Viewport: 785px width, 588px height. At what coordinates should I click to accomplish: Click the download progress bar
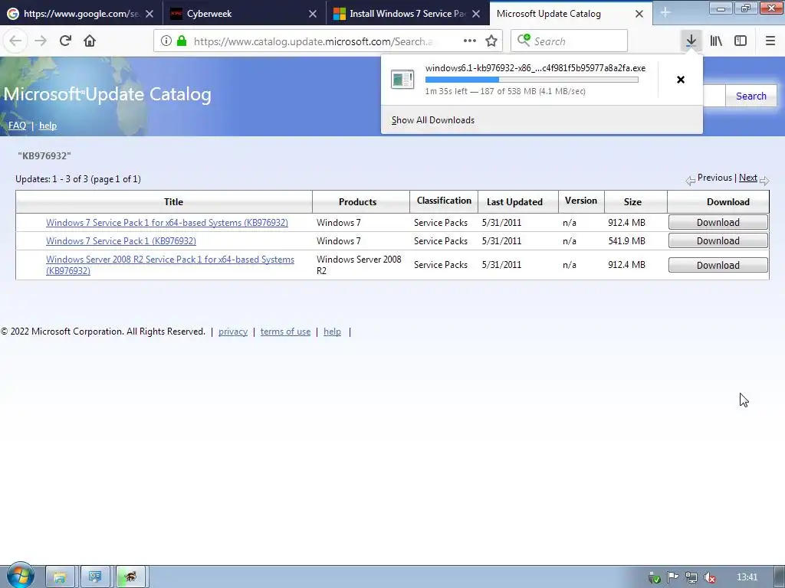532,80
